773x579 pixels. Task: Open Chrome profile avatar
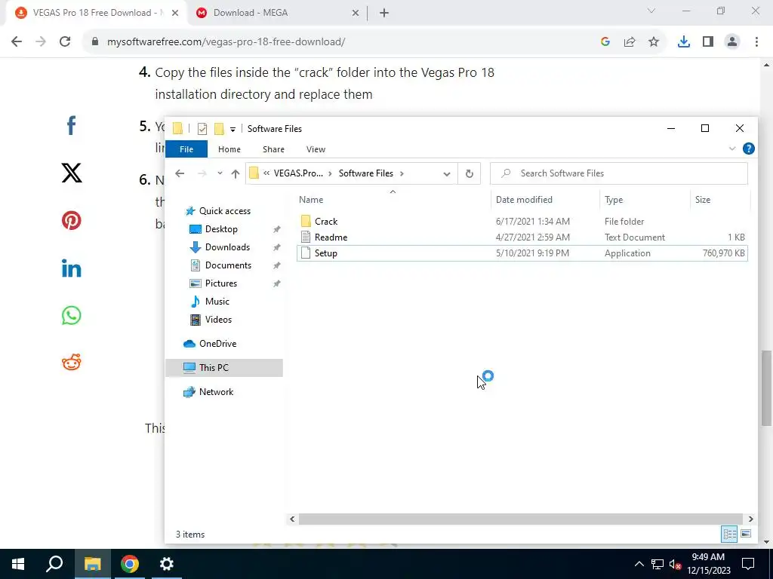pos(732,42)
